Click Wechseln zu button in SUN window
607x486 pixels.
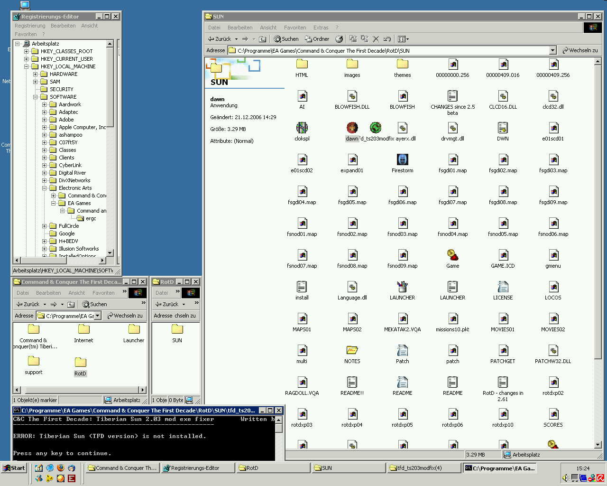click(580, 50)
